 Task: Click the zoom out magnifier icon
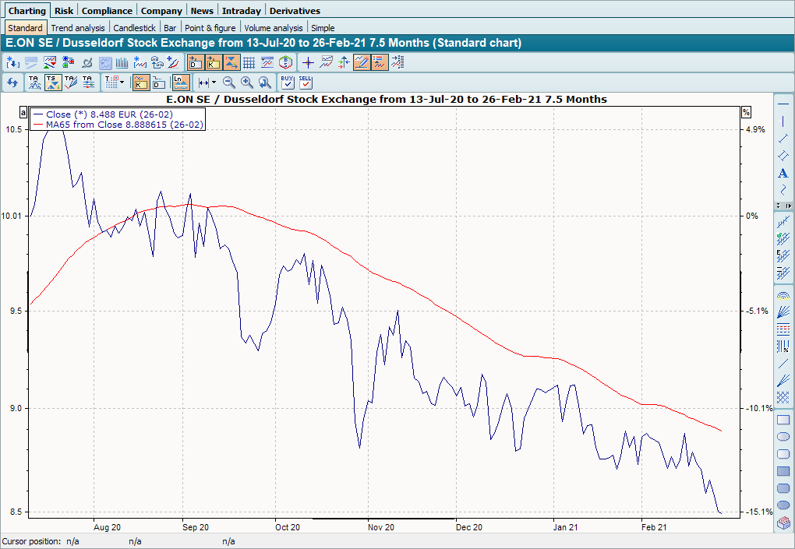coord(229,82)
